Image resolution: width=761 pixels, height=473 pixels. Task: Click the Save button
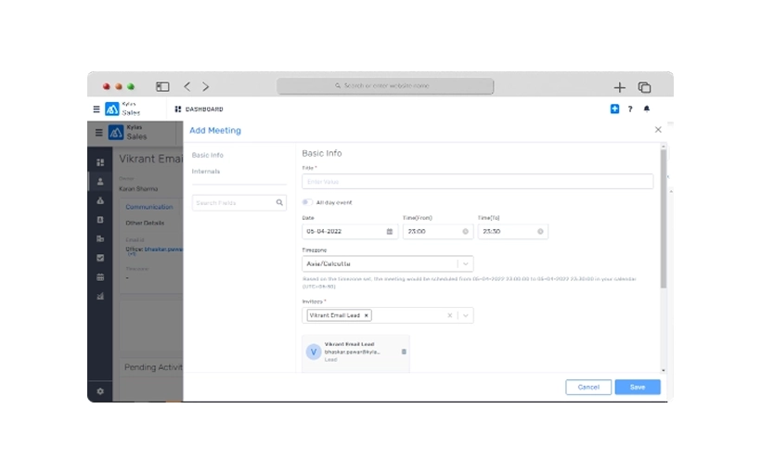pos(637,387)
